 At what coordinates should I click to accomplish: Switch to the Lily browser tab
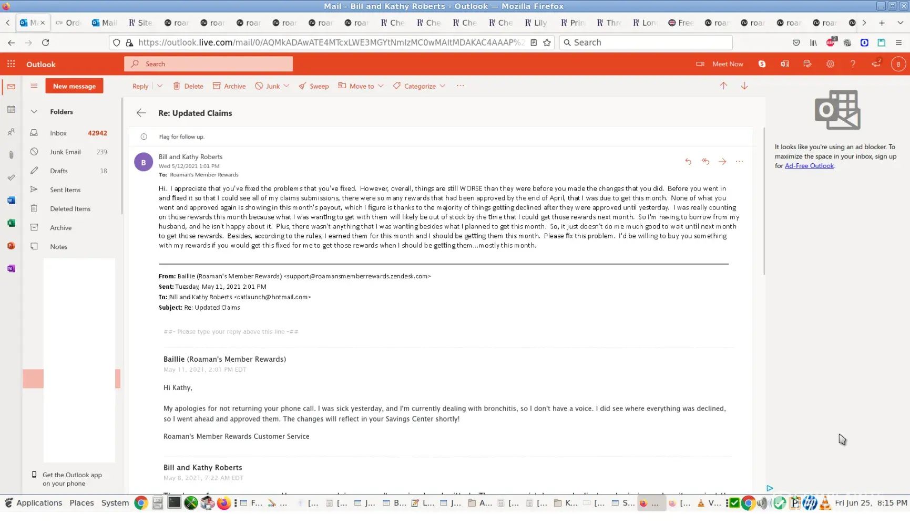pos(536,23)
